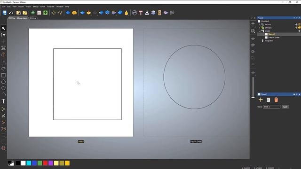Click the yellow plus new sheet icon
This screenshot has height=169, width=301.
coord(261,100)
